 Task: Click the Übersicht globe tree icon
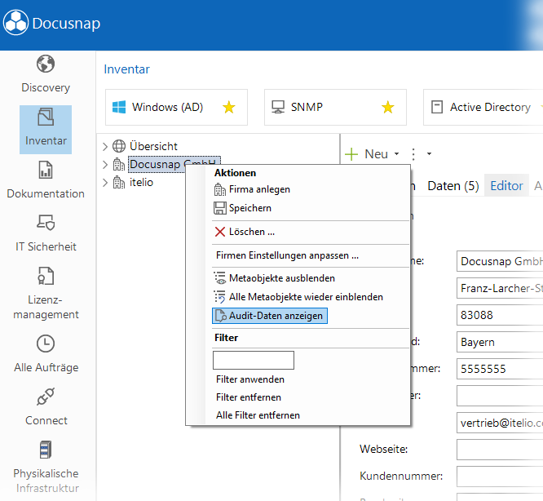pos(119,146)
